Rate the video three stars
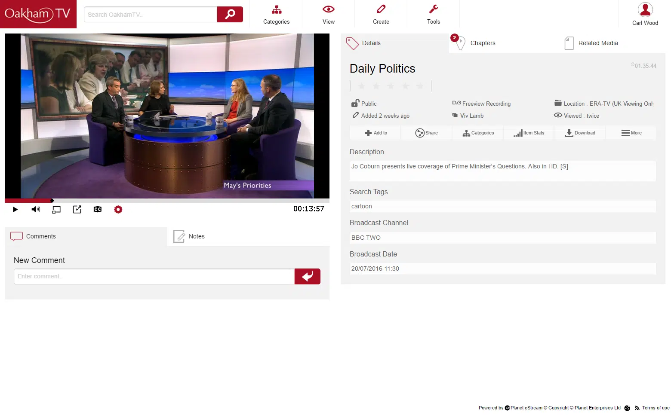This screenshot has height=415, width=671. (x=391, y=86)
